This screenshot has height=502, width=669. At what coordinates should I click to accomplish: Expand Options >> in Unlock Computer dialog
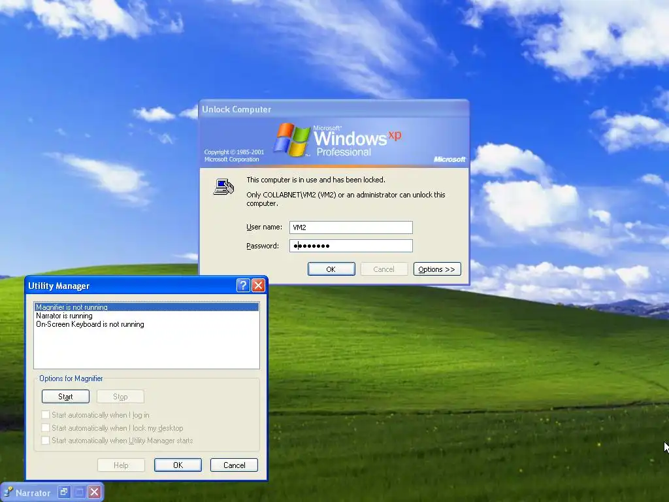(x=437, y=269)
